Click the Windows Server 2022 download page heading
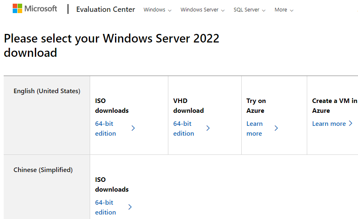The image size is (358, 219). click(111, 45)
